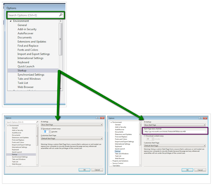Viewport: 212px width, 185px height.
Task: Select Synchronized Settings in bottom-left dialog tree
Action: coord(20,157)
